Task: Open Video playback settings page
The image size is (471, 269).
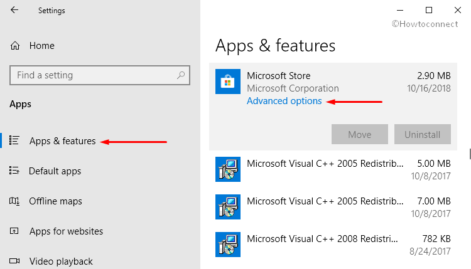Action: pos(61,261)
